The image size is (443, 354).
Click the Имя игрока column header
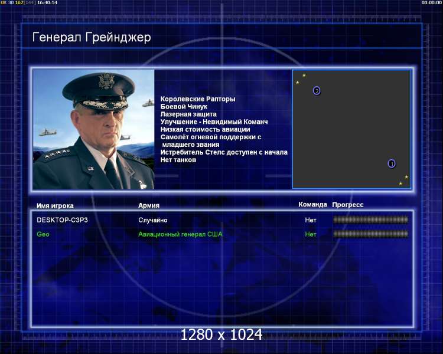point(55,206)
